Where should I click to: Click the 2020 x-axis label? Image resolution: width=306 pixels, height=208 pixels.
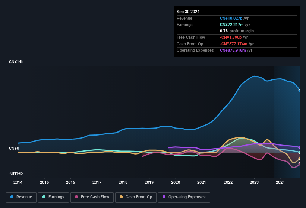click(x=176, y=182)
